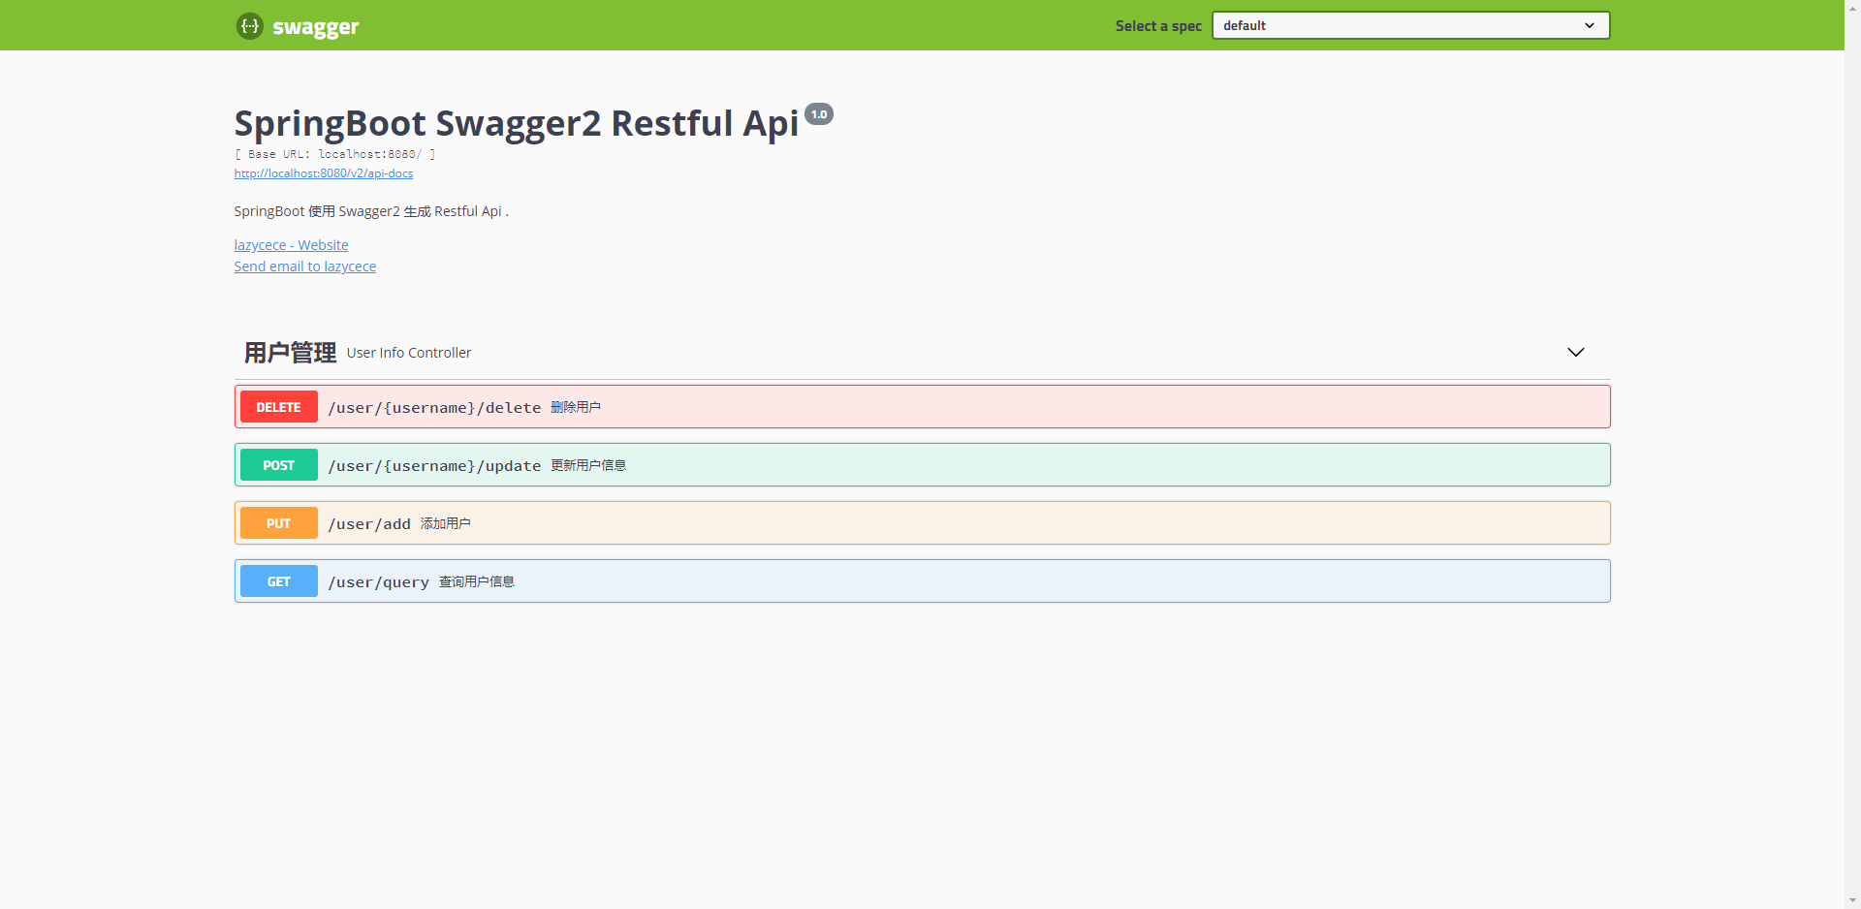Click the Swagger logo icon

[249, 26]
